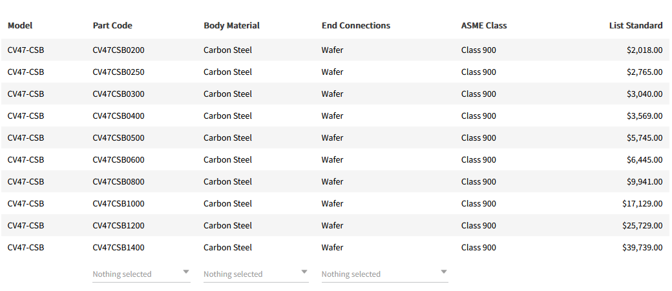
Task: Select part code CV47CSB0400
Action: click(x=119, y=116)
